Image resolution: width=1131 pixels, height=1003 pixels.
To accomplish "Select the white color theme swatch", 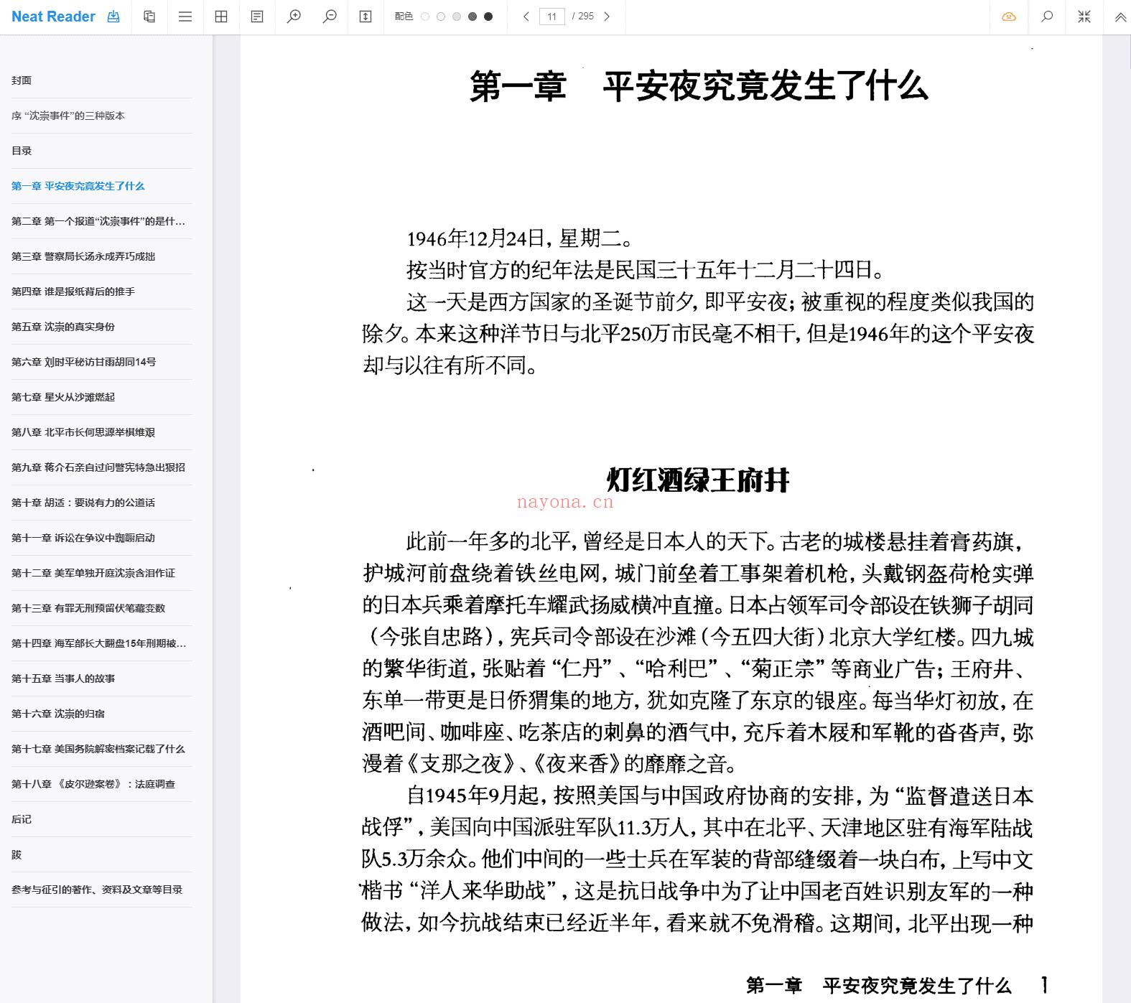I will [x=425, y=17].
